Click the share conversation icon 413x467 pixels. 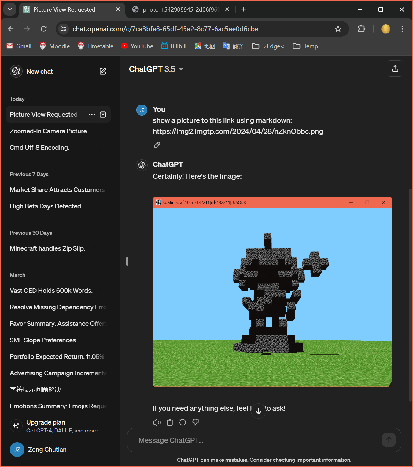395,68
